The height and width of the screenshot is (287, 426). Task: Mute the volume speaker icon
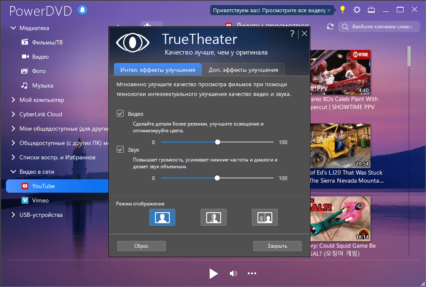click(233, 273)
